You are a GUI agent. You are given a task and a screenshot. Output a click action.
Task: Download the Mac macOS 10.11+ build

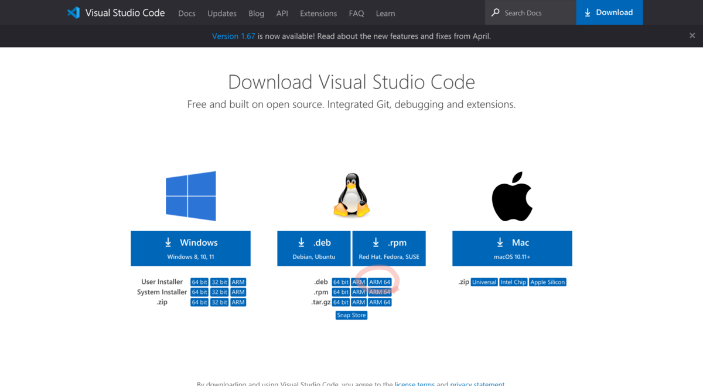coord(512,248)
